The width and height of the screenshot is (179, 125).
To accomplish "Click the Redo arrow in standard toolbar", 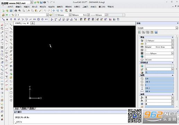I will (49, 11).
